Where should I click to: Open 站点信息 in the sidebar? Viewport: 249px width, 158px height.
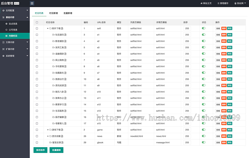point(15,24)
